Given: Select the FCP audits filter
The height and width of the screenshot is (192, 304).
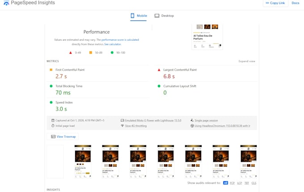Looking at the screenshot, I should pyautogui.click(x=232, y=183).
